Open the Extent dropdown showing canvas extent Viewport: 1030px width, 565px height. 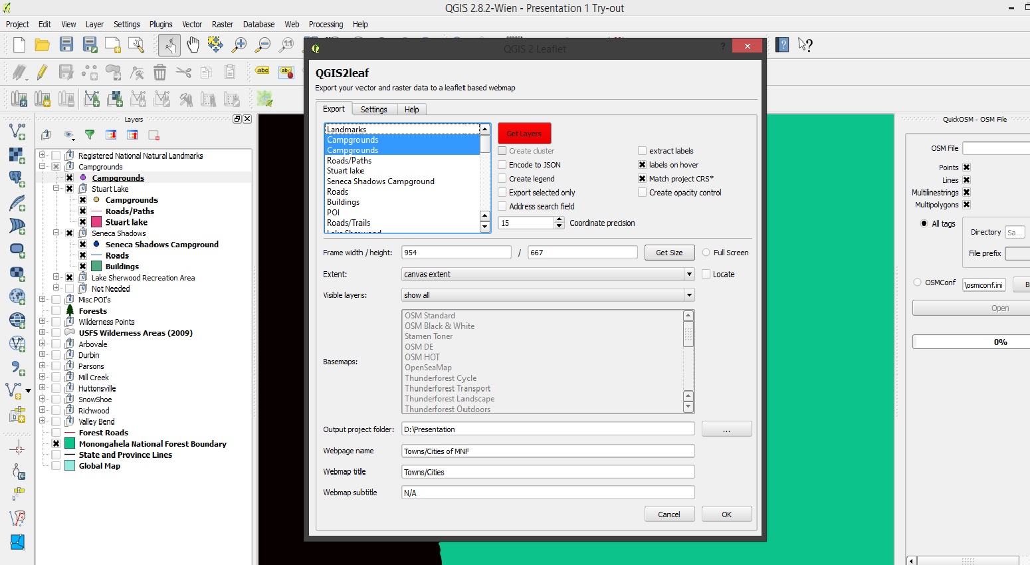point(548,274)
